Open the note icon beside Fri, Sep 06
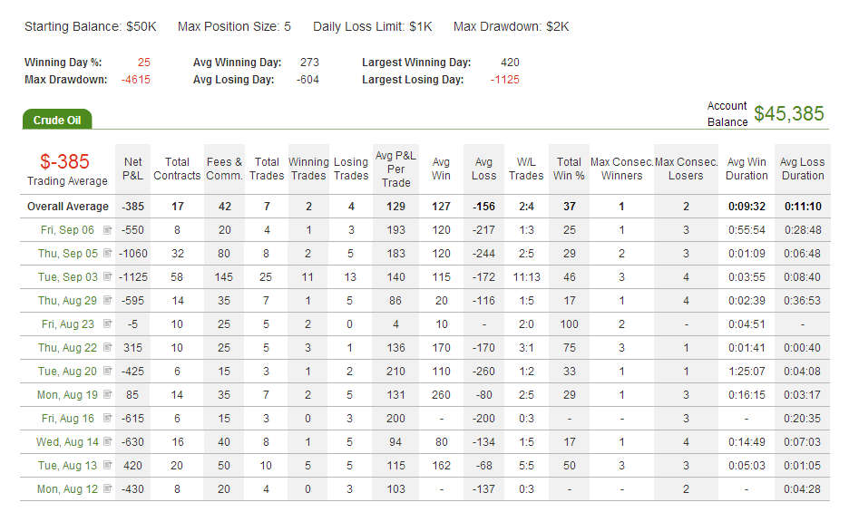 click(107, 229)
